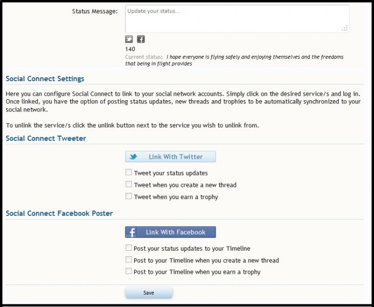Enable Tweet your status updates
374x307 pixels.
pyautogui.click(x=129, y=172)
